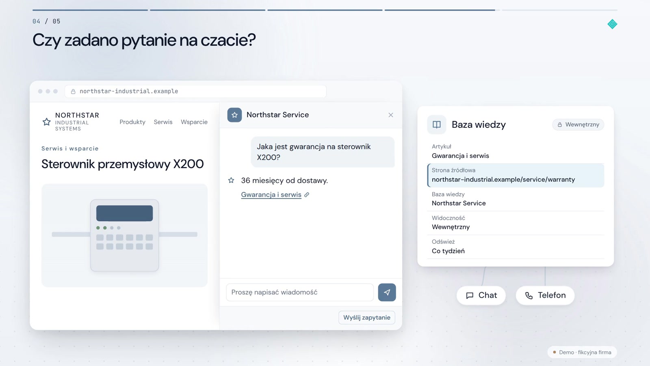Image resolution: width=650 pixels, height=366 pixels.
Task: Click the last progress bar segment
Action: tap(559, 10)
